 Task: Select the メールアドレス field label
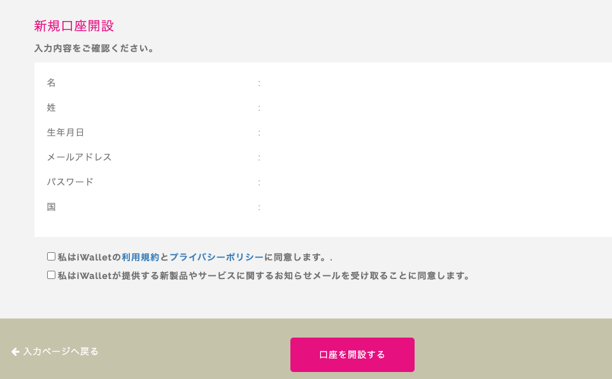80,157
